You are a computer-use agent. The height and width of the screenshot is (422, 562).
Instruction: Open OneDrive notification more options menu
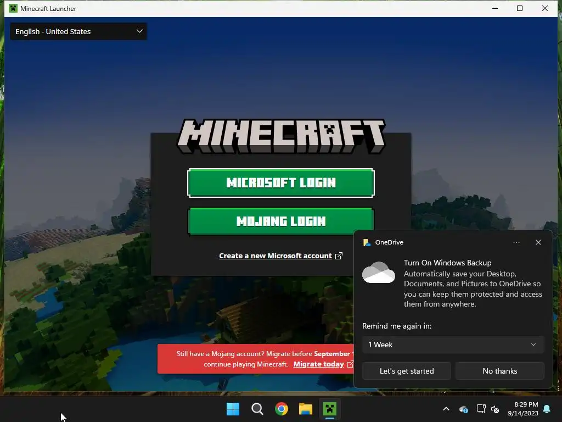click(x=516, y=242)
